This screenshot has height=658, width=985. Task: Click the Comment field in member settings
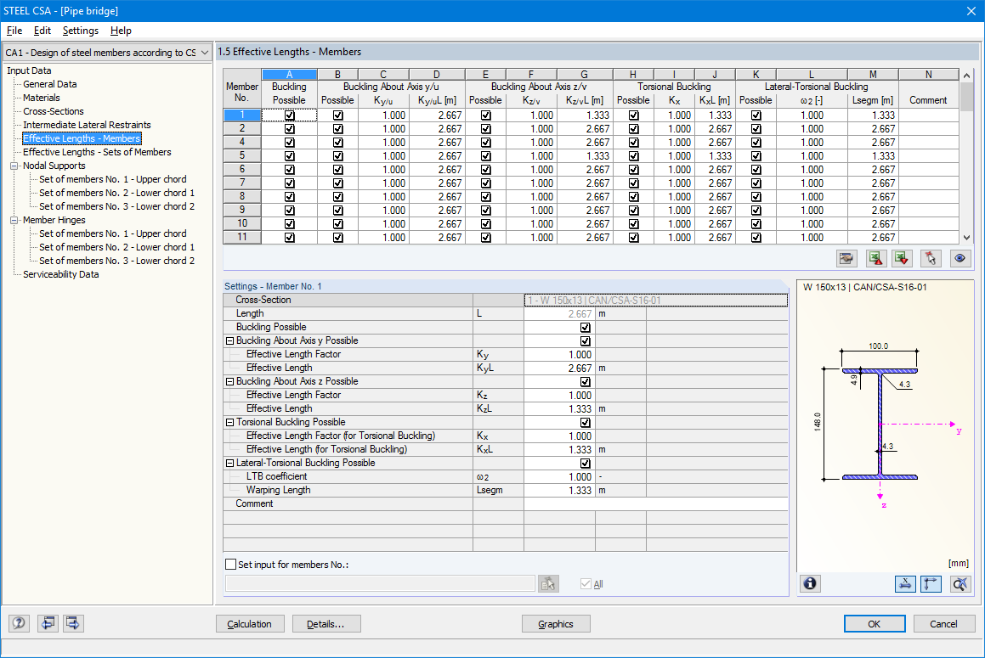(655, 503)
